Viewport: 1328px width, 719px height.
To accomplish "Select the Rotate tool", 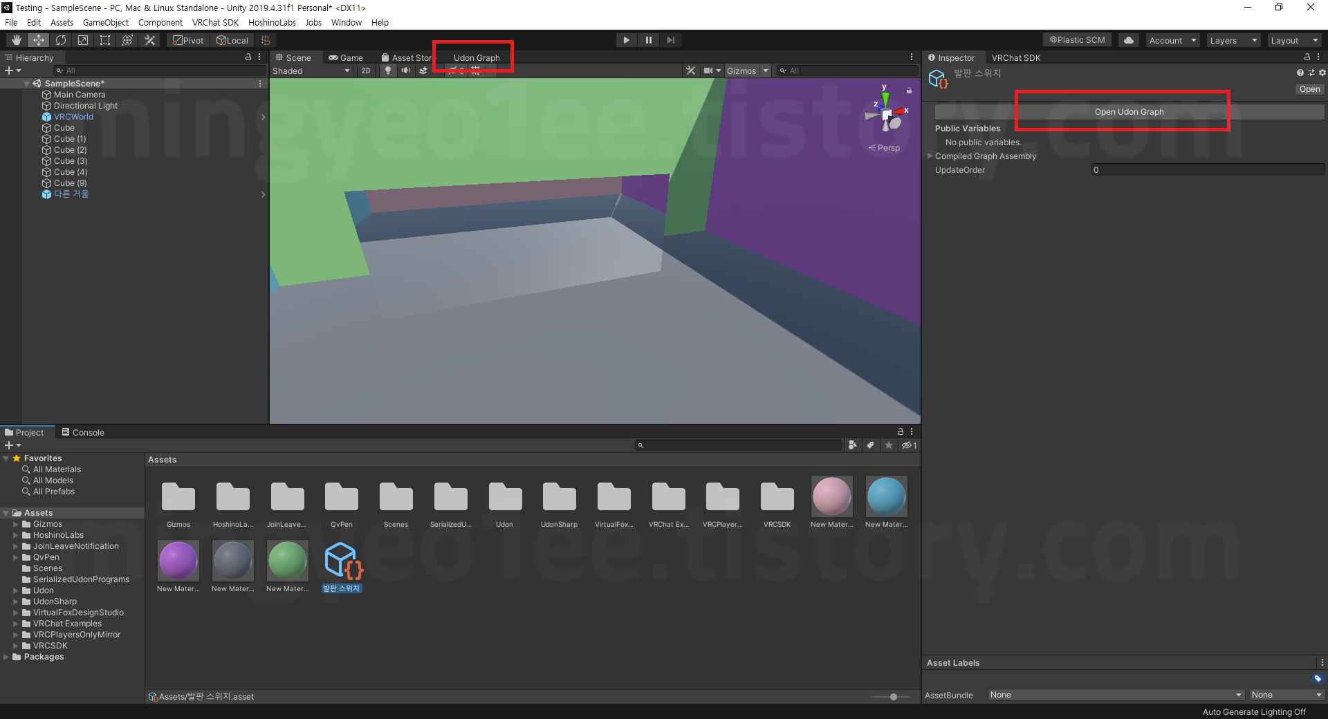I will point(61,40).
